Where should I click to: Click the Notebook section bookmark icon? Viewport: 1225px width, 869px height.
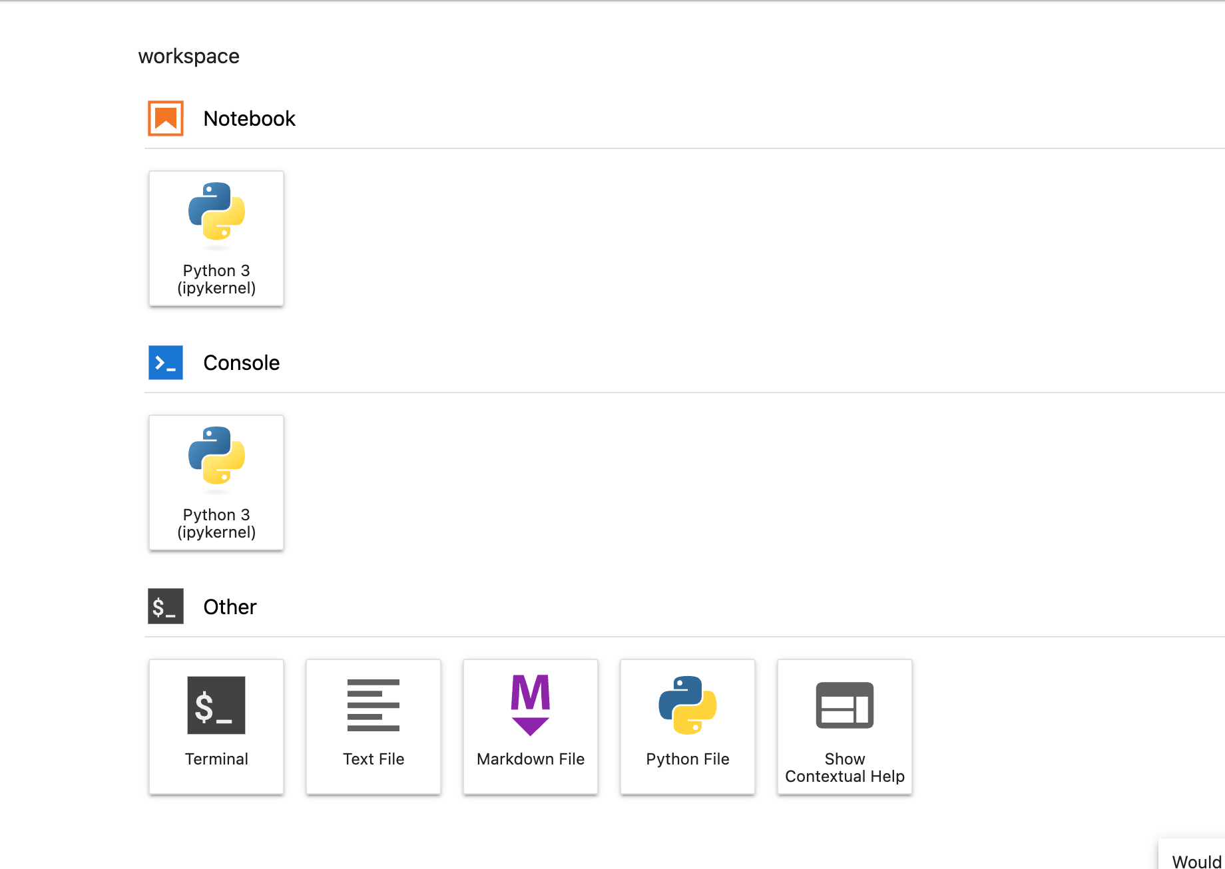click(x=166, y=118)
